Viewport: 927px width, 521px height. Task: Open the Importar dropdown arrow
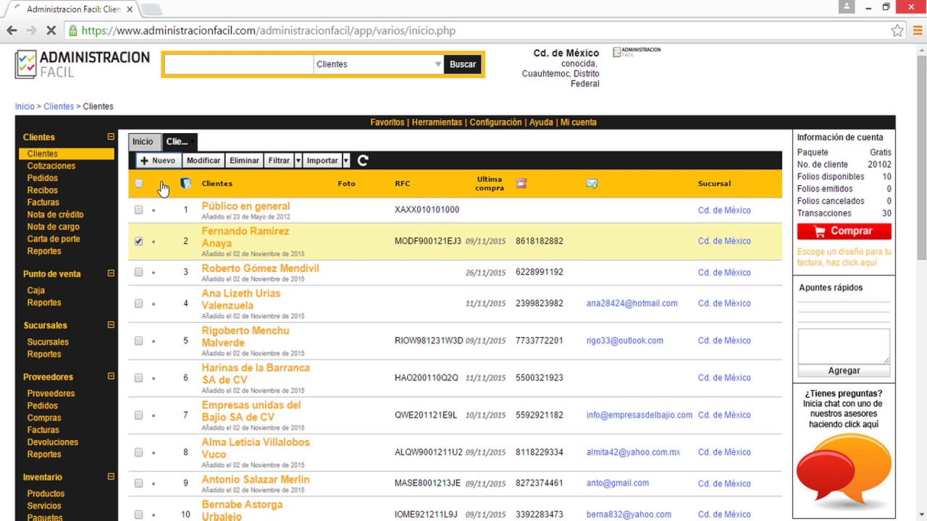tap(346, 161)
